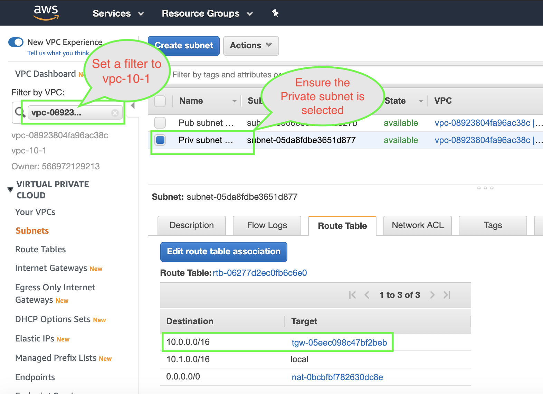Open transit gateway tgw-05eec098c47bf2beb link
Screen dimensions: 543x394
(339, 343)
